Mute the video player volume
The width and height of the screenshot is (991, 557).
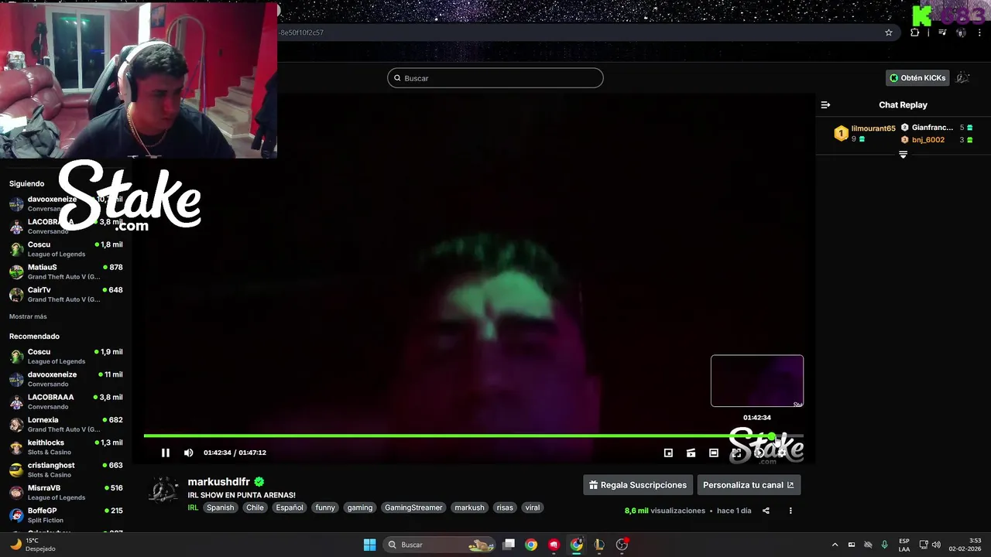pos(188,453)
